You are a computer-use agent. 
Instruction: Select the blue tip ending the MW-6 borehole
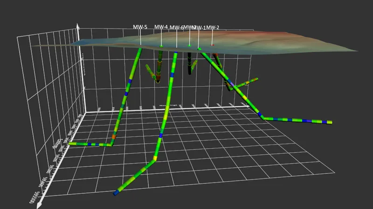pyautogui.click(x=116, y=193)
